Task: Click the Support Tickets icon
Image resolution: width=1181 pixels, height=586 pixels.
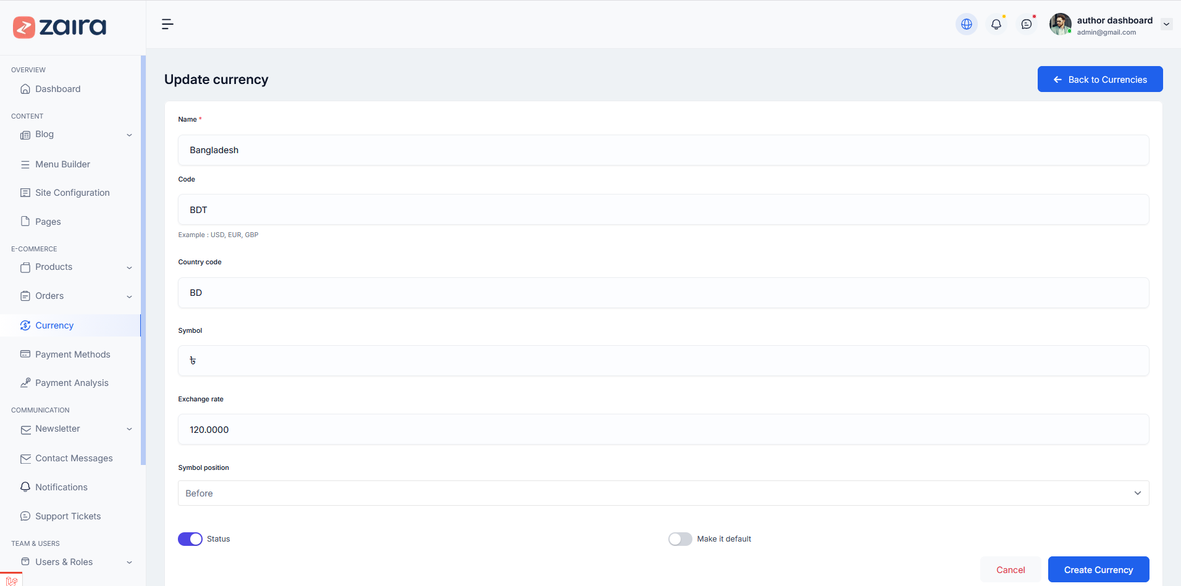Action: coord(25,516)
